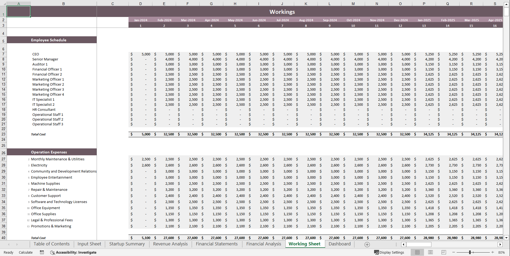
Task: Click the left sheet navigation arrow
Action: [x=9, y=244]
